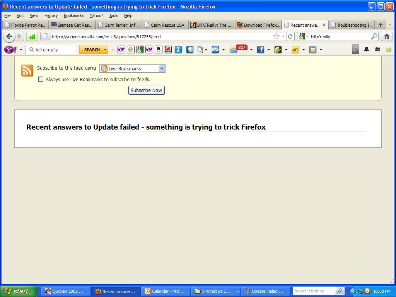Go back with the back arrow button

point(9,37)
